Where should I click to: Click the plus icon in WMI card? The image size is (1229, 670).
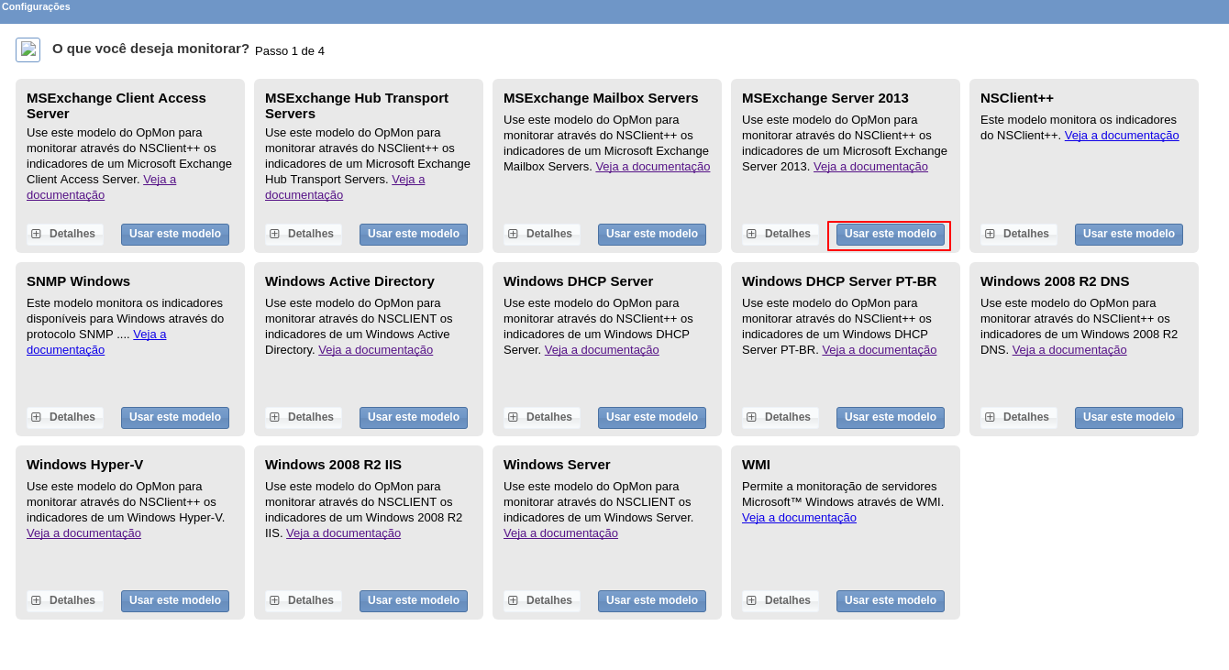tap(751, 600)
